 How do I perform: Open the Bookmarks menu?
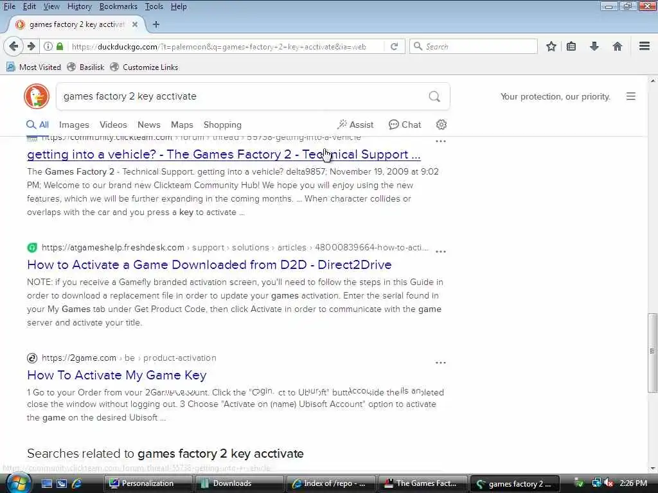(x=118, y=6)
